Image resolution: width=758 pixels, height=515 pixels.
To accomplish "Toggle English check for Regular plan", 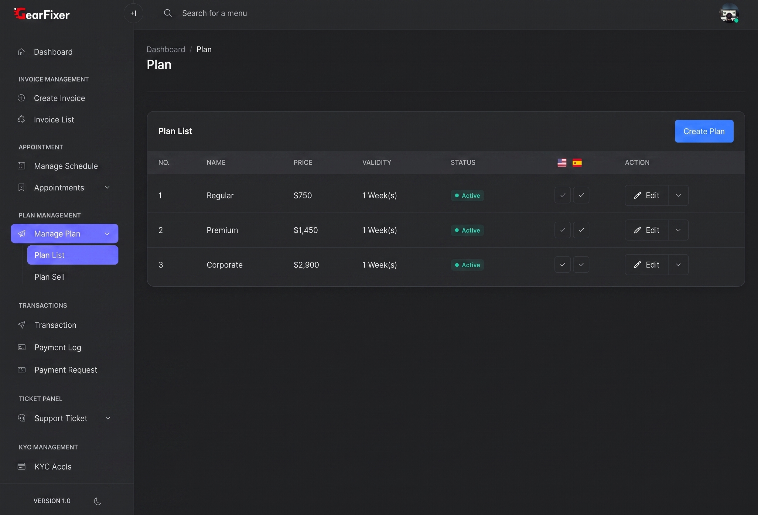I will click(x=563, y=195).
